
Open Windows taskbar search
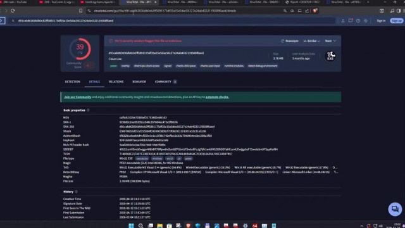[140, 225]
